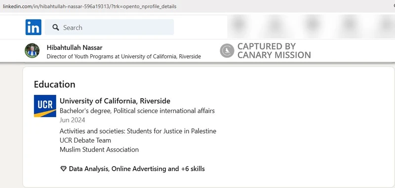Screen dimensions: 395x188
Task: Click the browser address bar URL
Action: coord(89,6)
